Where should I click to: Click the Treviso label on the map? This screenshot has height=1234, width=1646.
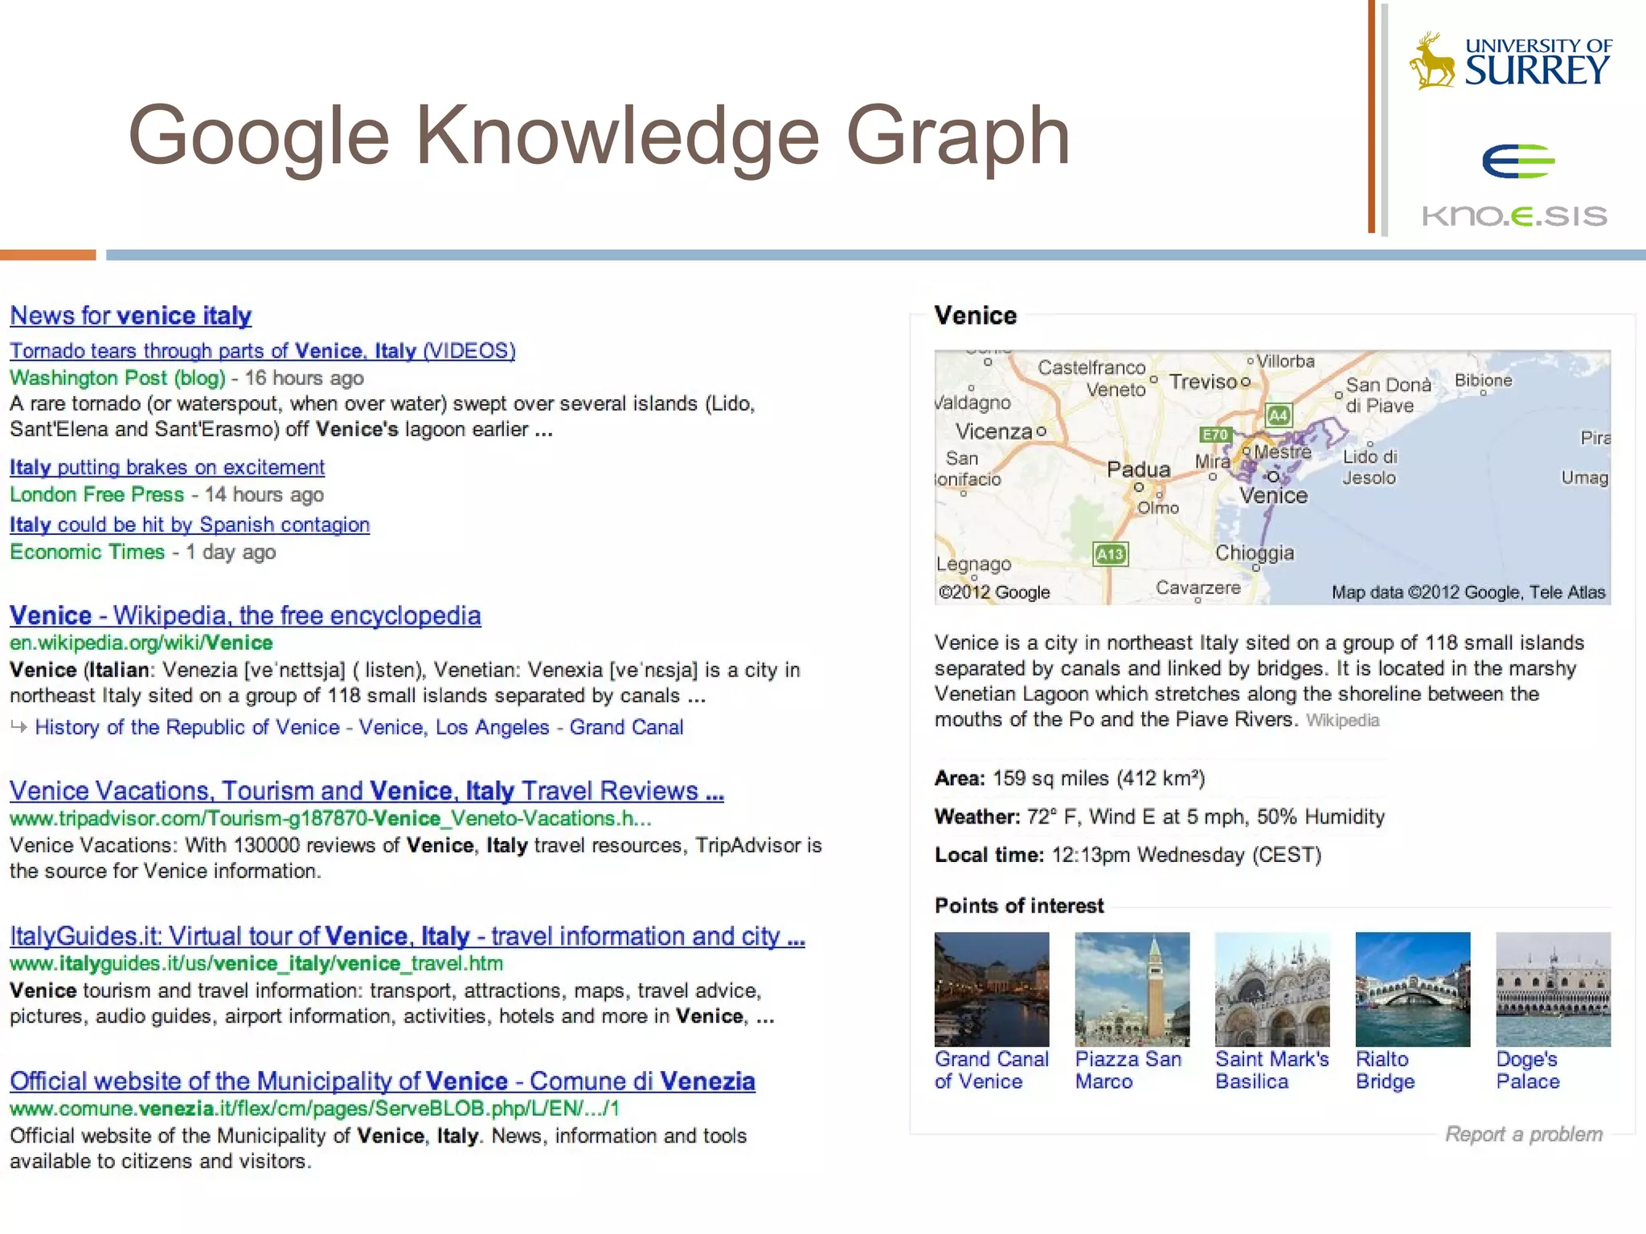(1202, 382)
